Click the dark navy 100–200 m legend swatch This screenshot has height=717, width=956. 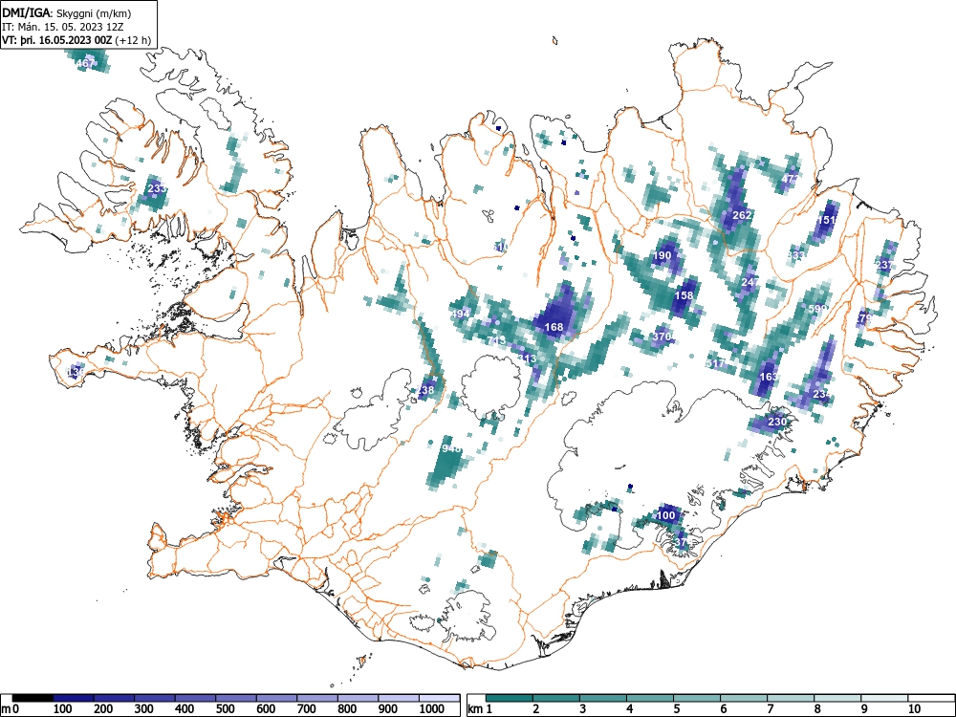tap(74, 698)
